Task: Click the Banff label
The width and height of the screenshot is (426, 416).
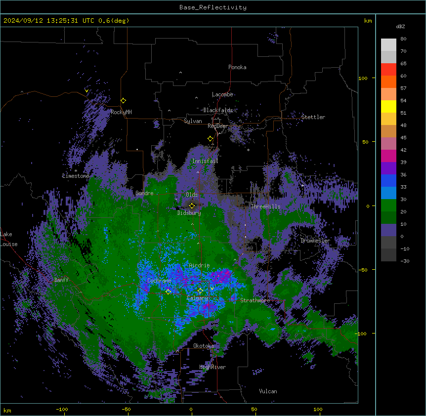Action: coord(61,280)
